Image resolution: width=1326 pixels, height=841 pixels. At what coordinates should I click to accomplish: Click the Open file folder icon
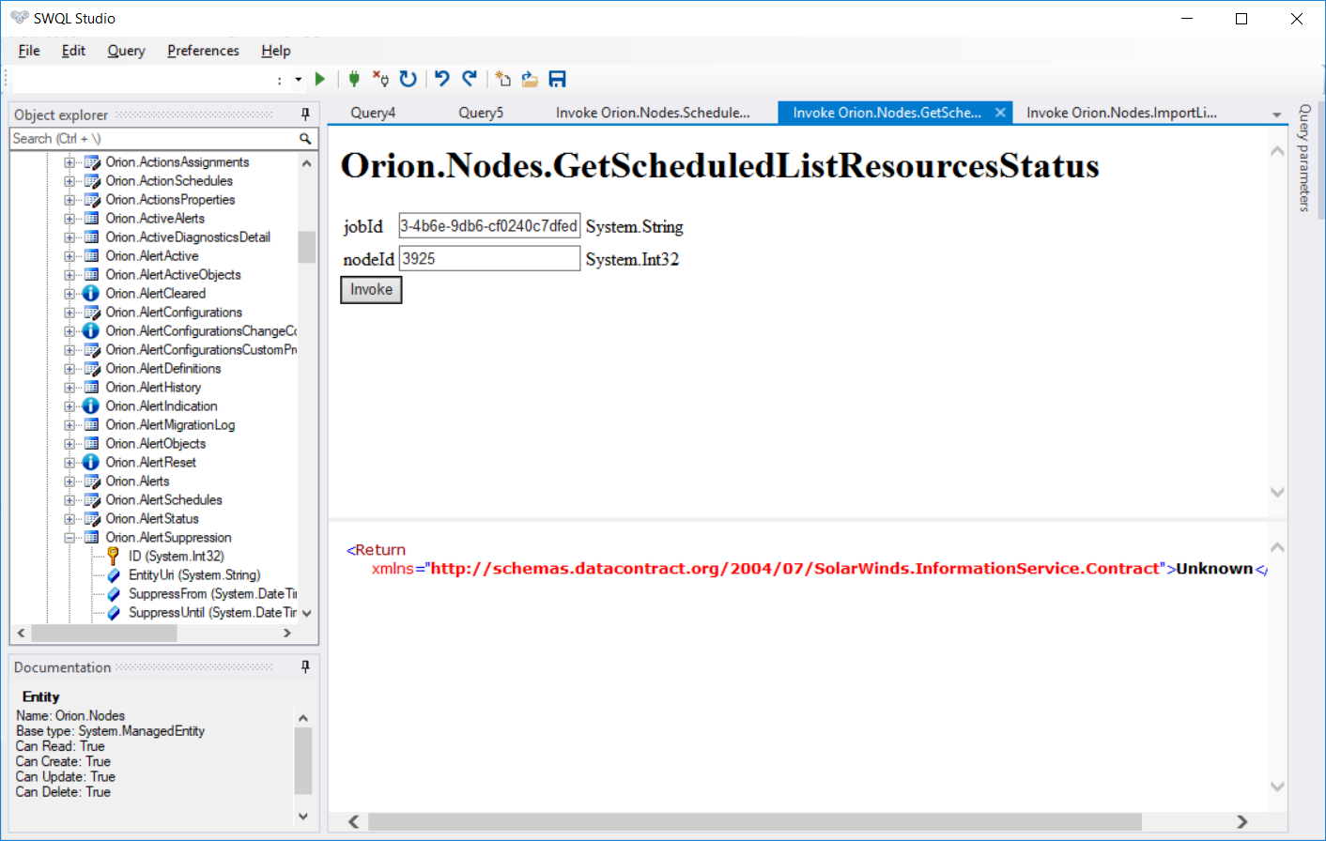[530, 80]
